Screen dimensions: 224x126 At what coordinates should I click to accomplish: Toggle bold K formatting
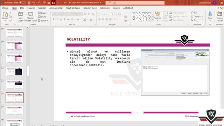[54, 19]
